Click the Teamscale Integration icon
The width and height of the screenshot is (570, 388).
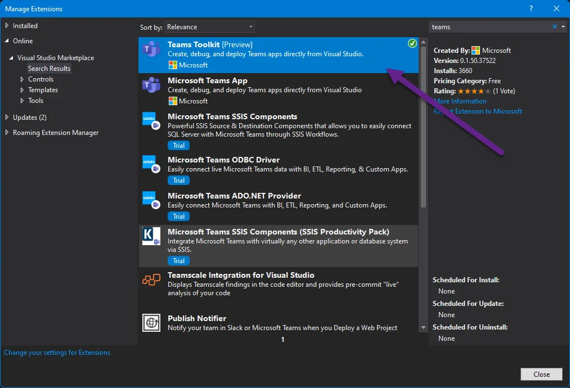click(151, 280)
